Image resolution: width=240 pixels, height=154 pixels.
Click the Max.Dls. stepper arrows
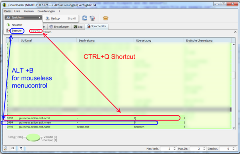tap(204, 148)
